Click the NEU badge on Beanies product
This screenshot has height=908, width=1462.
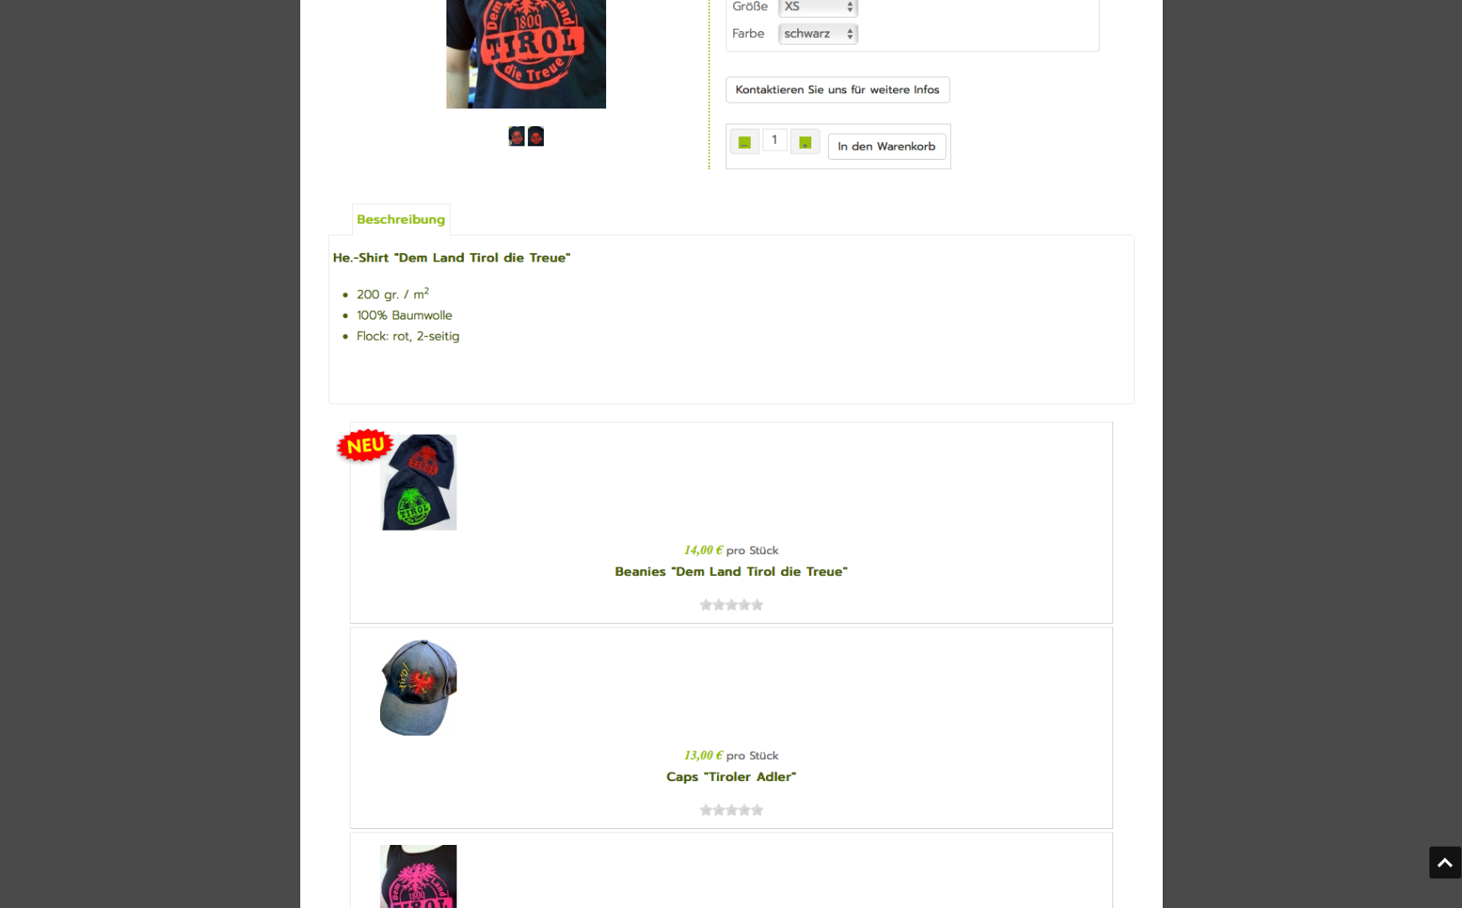[x=365, y=446]
